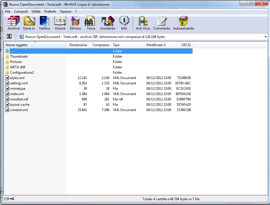The width and height of the screenshot is (270, 205).
Task: Sort by Modificato il column header
Action: pos(159,45)
